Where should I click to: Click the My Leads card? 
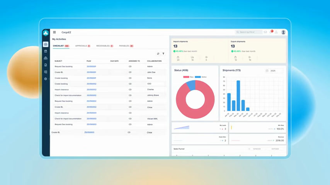(199, 128)
